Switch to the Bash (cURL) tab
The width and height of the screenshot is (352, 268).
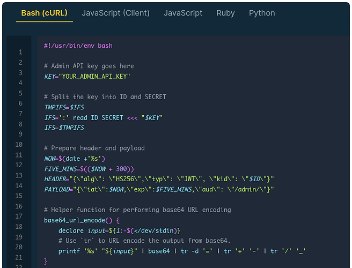click(44, 13)
